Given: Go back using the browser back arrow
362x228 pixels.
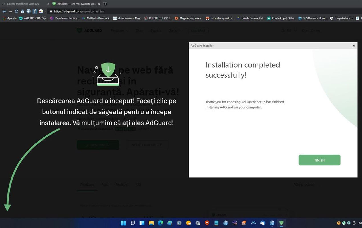Looking at the screenshot, I should click(4, 11).
